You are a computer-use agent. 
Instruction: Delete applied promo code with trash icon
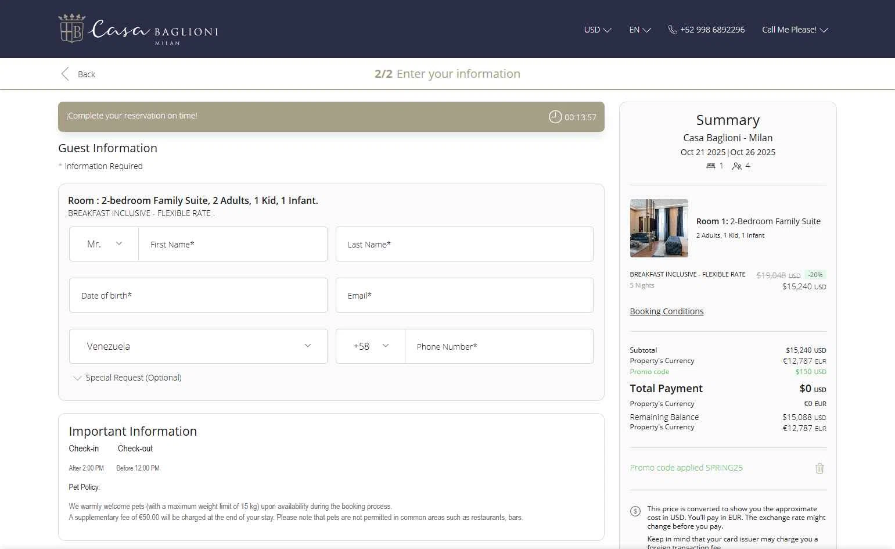[x=819, y=468]
